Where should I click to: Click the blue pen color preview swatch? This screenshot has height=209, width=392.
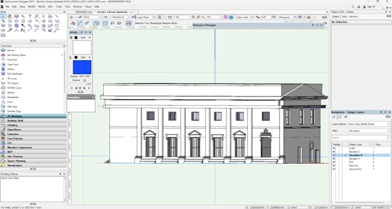click(82, 67)
